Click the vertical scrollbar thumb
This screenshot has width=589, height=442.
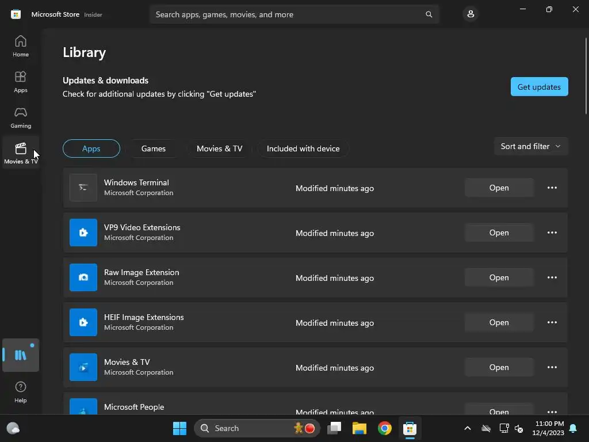[586, 75]
